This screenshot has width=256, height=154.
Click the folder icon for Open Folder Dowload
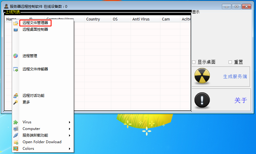[x=16, y=142]
